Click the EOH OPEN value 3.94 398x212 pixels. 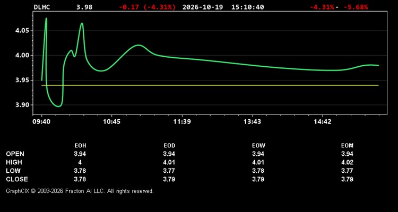pos(80,154)
